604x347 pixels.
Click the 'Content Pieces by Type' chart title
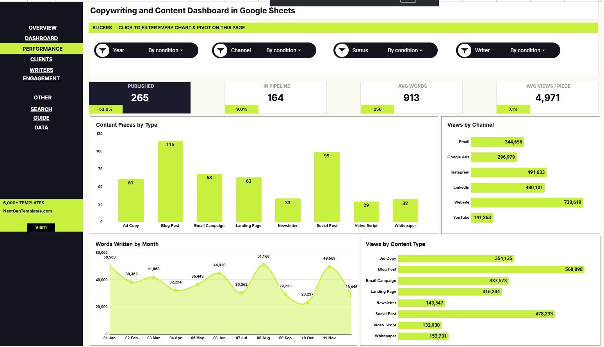127,125
